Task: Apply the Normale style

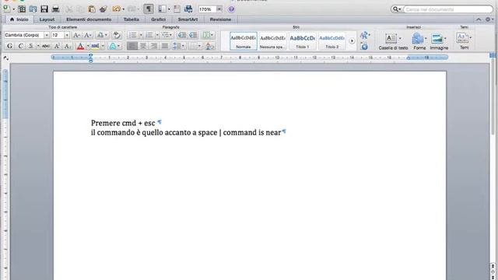Action: 244,40
